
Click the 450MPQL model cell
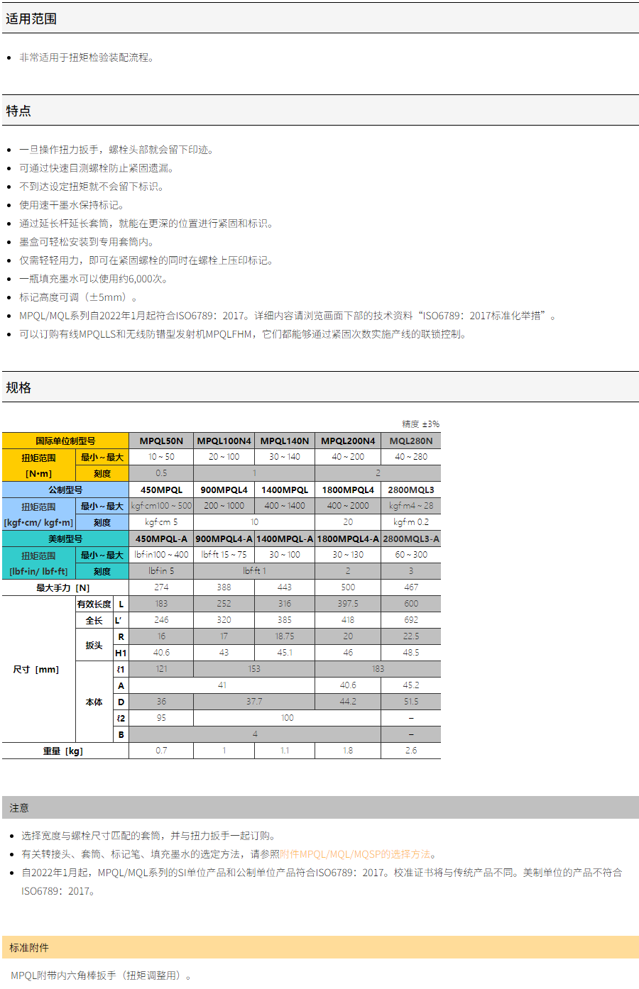click(x=161, y=490)
